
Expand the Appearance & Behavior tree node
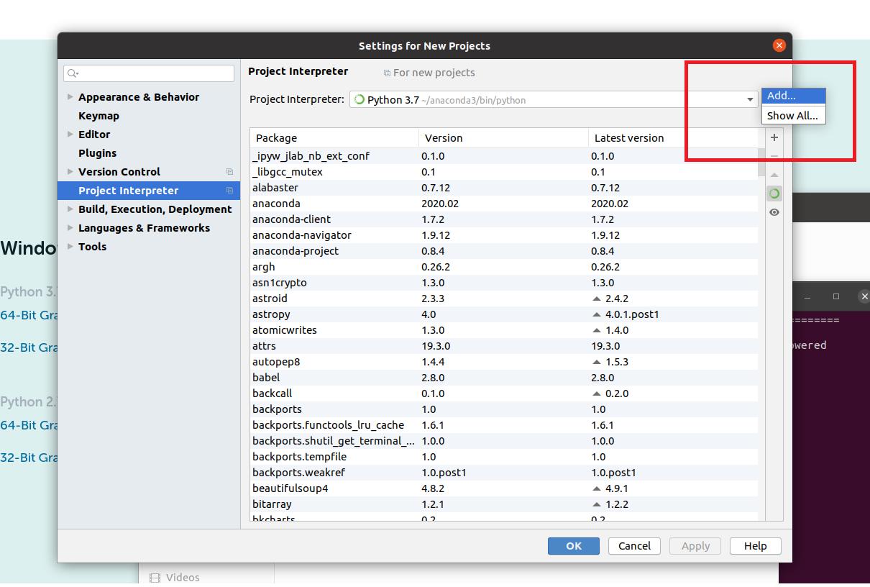coord(70,97)
